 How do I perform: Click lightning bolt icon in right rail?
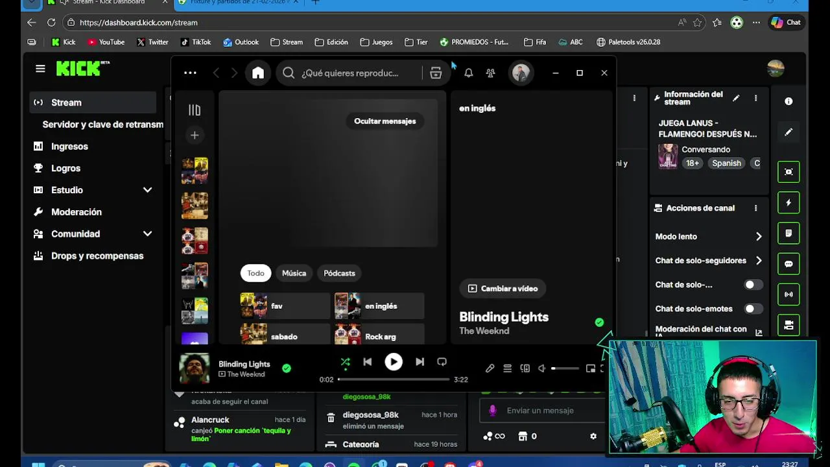788,202
